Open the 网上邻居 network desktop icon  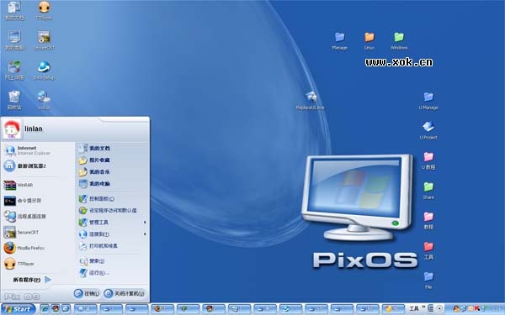point(14,70)
